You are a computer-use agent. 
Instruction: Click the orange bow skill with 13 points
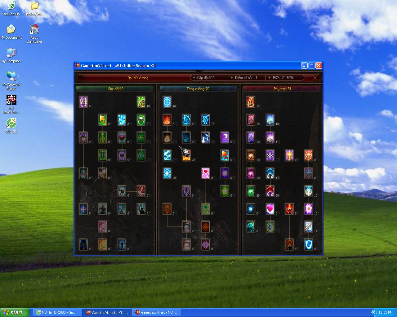pyautogui.click(x=251, y=102)
